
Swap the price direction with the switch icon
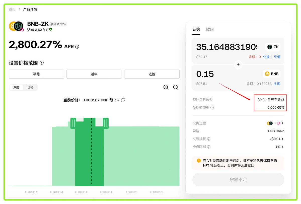click(123, 100)
